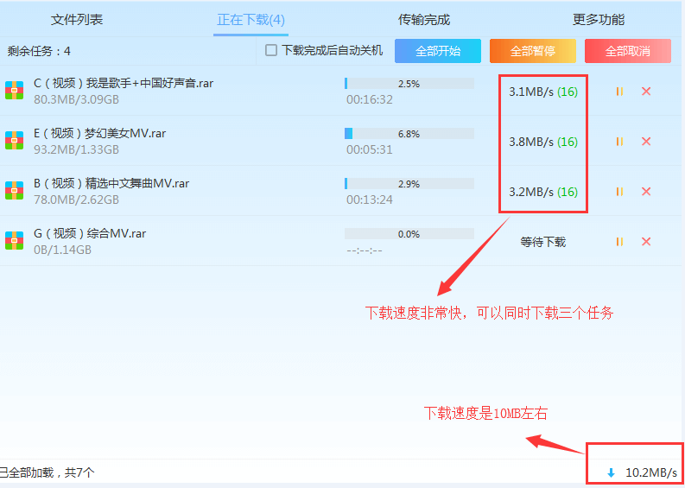Click the remaining time 00:05:31

(x=370, y=149)
